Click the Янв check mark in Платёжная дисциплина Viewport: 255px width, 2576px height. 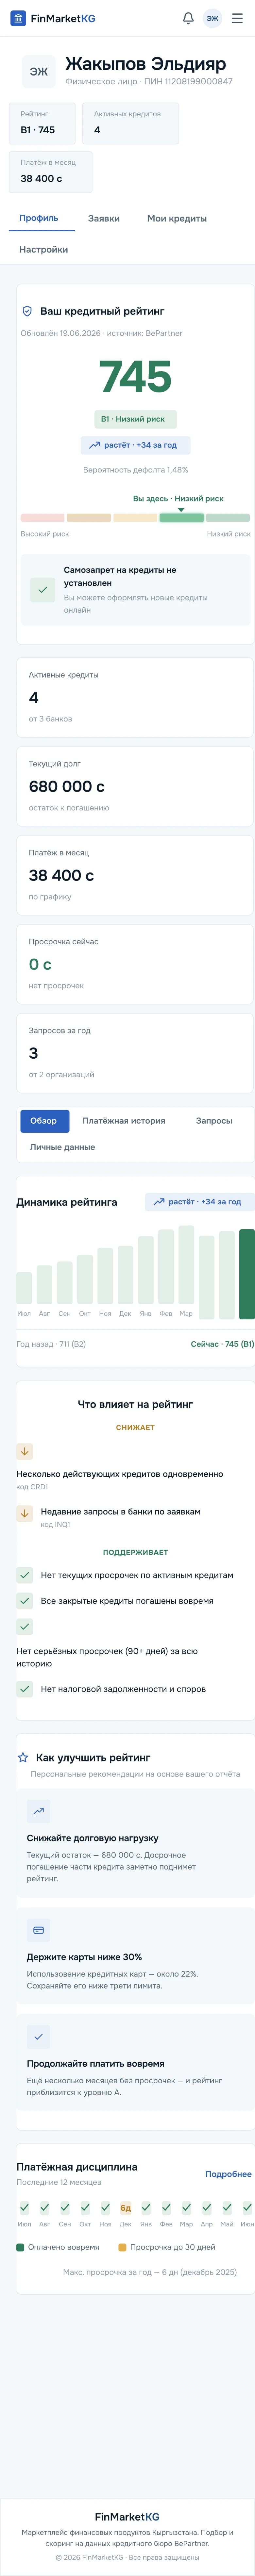[x=146, y=2208]
